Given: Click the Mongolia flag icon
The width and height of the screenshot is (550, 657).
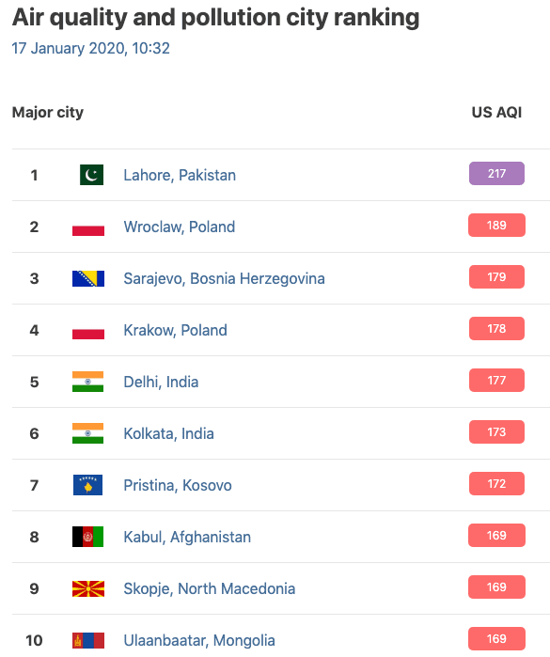Looking at the screenshot, I should (88, 640).
